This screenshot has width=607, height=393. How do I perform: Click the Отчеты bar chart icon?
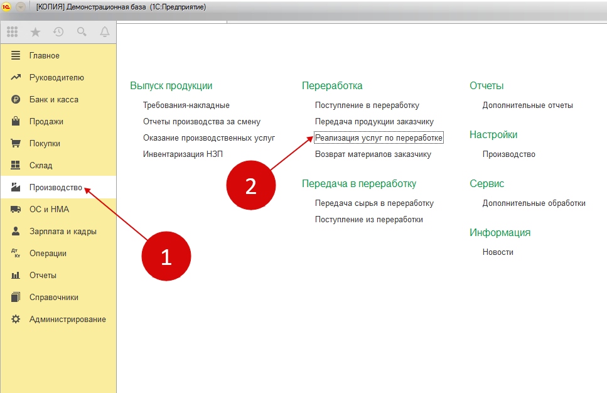tap(16, 276)
